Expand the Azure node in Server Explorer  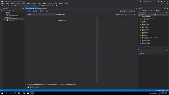[4, 13]
